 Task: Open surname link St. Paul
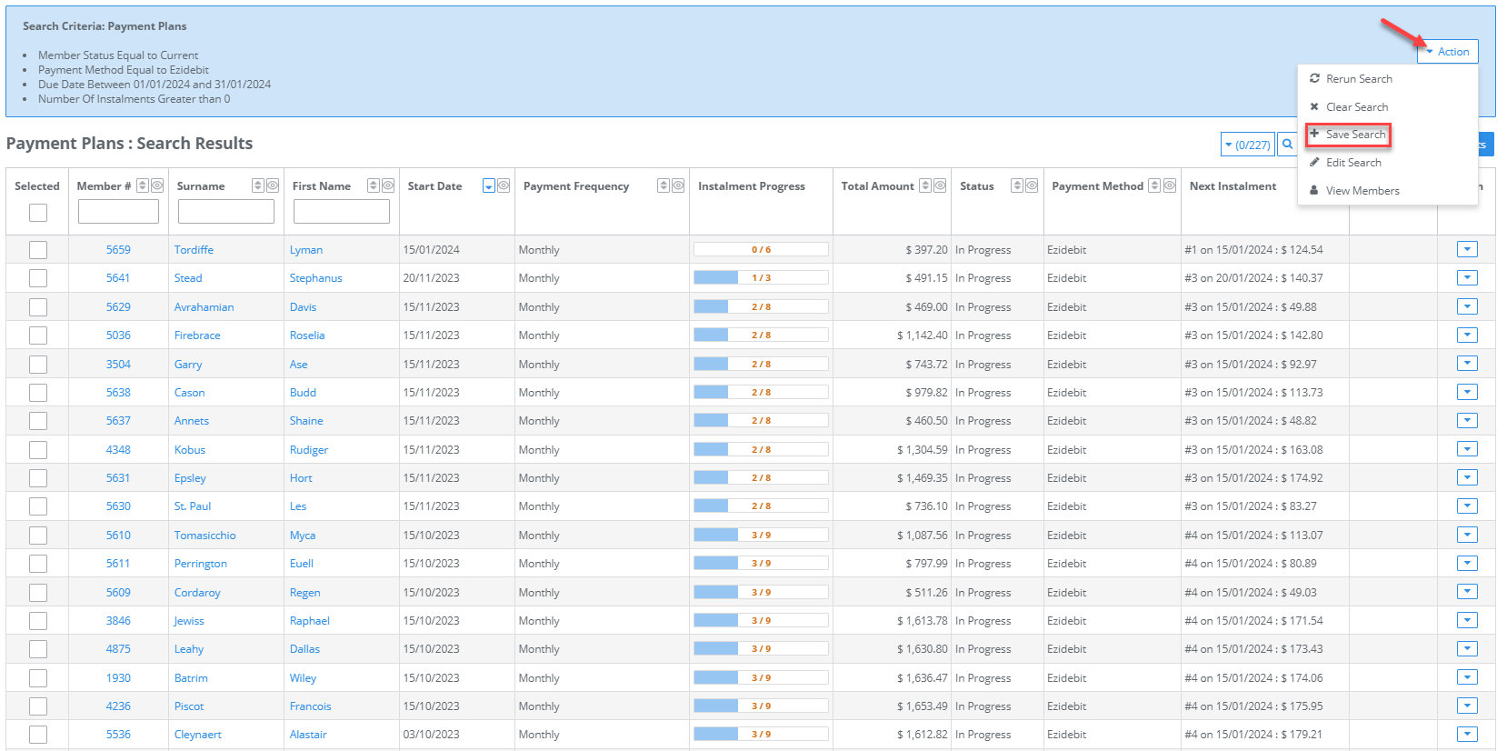coord(193,506)
